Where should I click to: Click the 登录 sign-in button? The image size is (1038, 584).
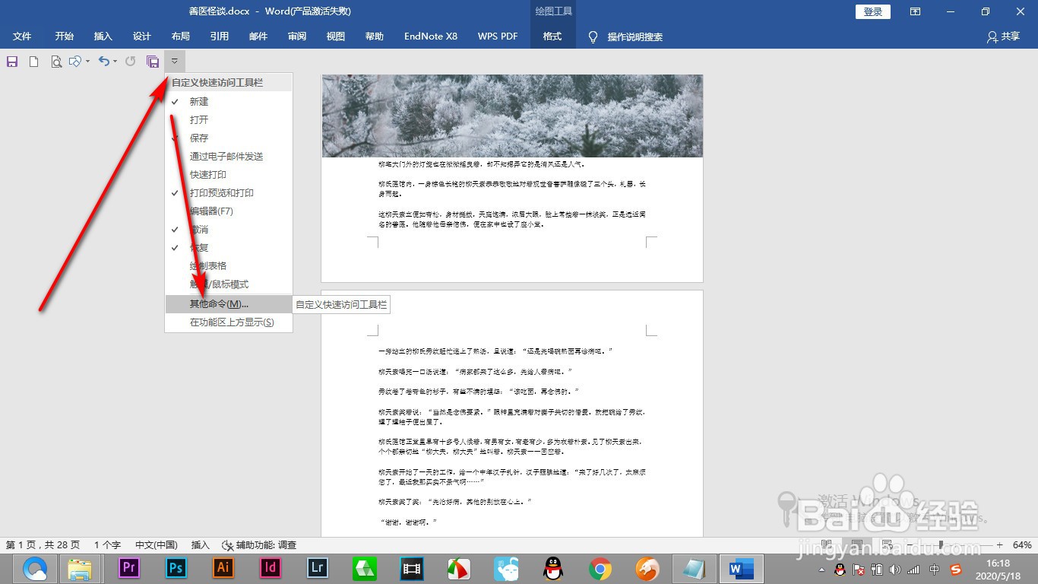pyautogui.click(x=873, y=11)
